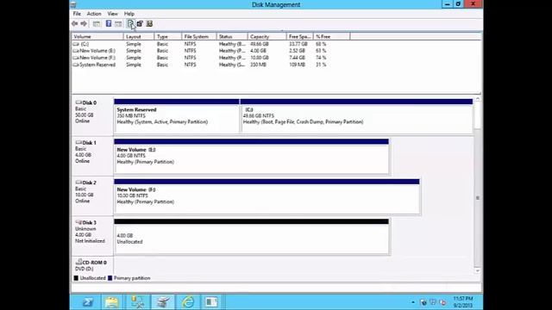Open Help with the blue question-mark icon
Viewport: 552px width, 310px height.
[x=109, y=23]
